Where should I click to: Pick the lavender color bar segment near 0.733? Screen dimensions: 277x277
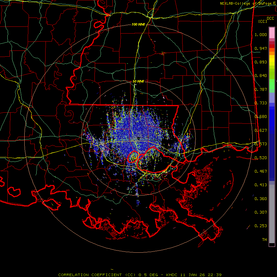[x=272, y=98]
